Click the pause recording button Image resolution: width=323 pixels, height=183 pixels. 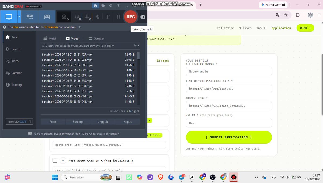click(x=118, y=17)
